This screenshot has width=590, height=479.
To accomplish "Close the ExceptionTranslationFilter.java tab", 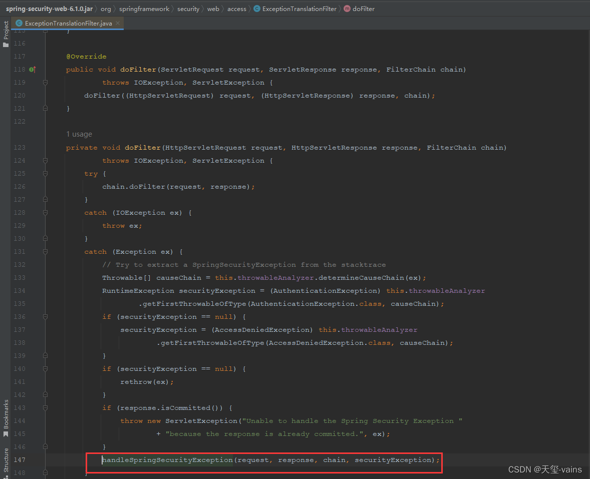I will [118, 24].
